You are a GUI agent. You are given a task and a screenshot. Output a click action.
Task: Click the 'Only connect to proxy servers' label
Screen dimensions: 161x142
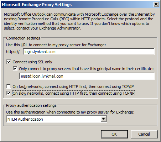click(x=86, y=69)
